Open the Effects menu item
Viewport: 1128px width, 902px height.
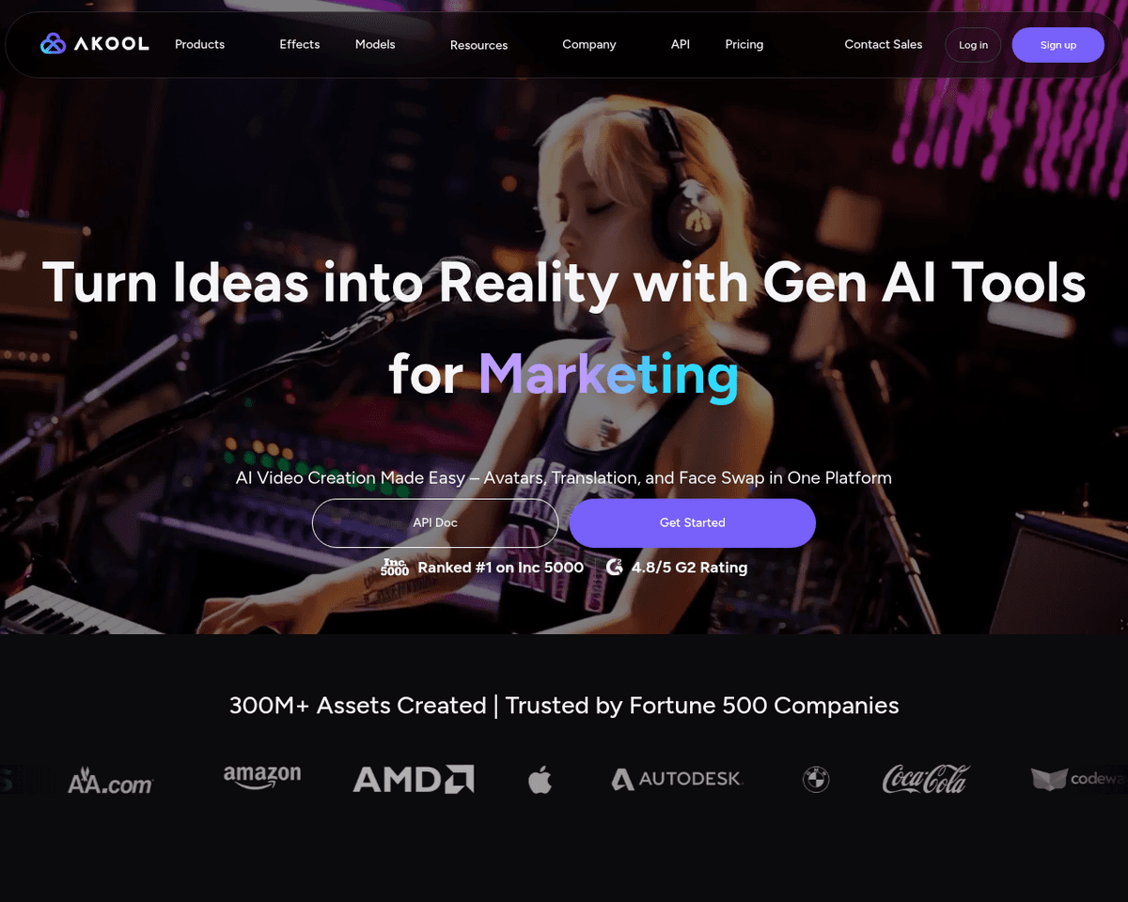[x=300, y=44]
